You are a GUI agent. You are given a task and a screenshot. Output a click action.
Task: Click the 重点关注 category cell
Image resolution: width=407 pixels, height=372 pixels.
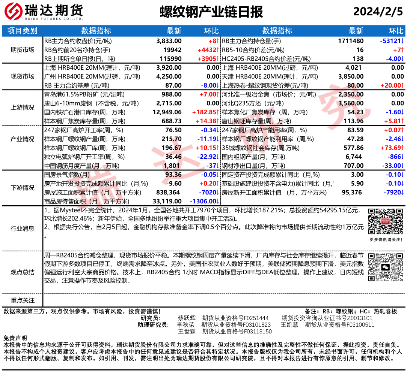click(x=22, y=300)
